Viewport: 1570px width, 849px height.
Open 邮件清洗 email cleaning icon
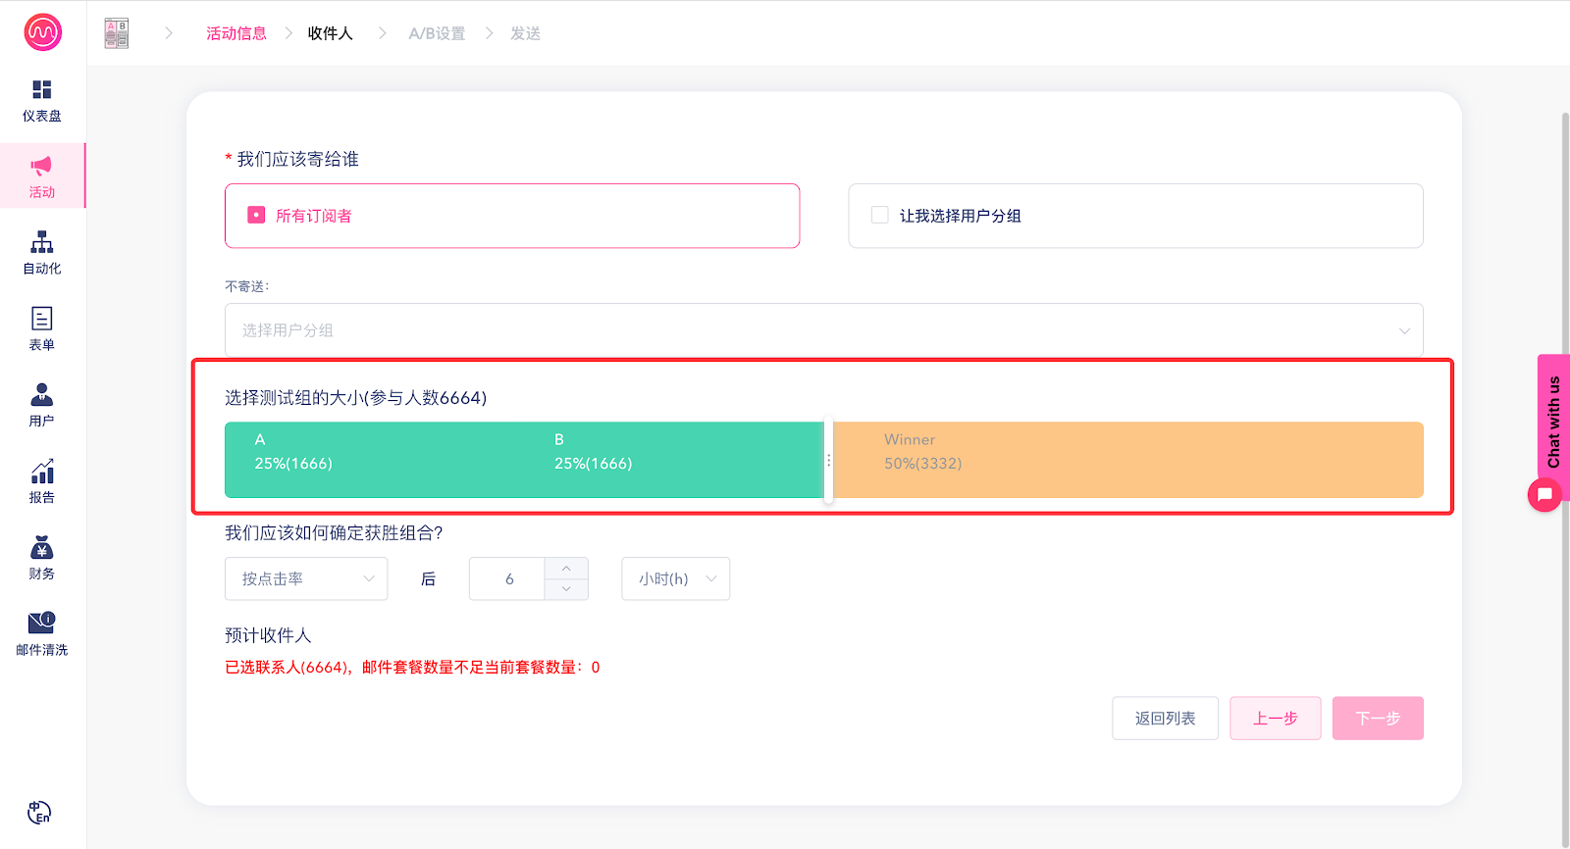(x=41, y=624)
